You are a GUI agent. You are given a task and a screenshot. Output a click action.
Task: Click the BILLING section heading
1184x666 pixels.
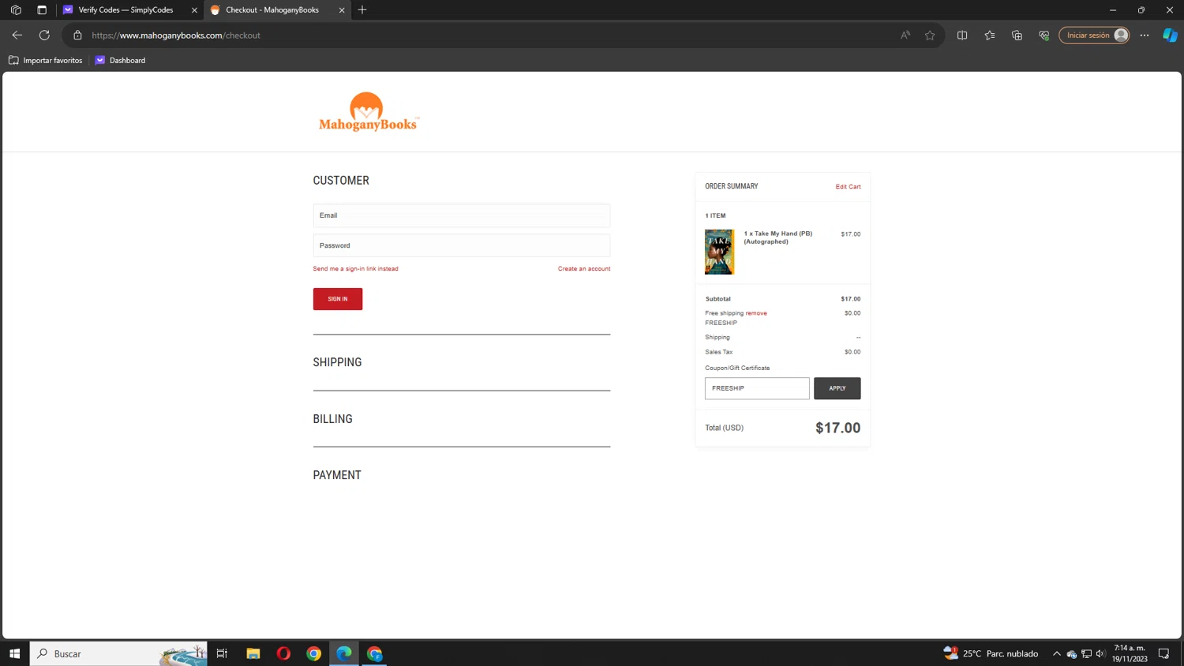coord(332,419)
